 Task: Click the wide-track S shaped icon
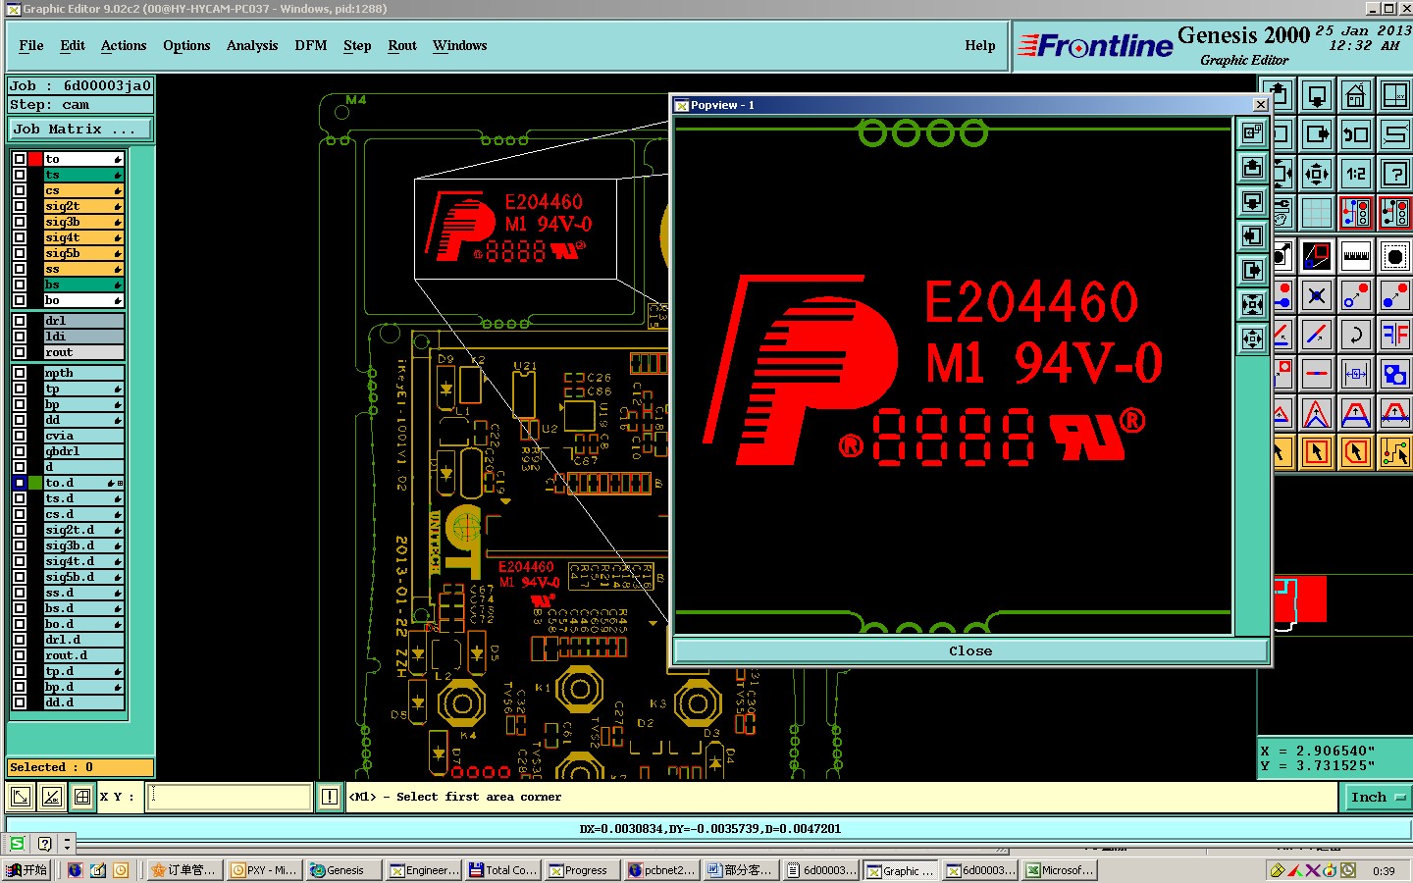click(x=1394, y=134)
